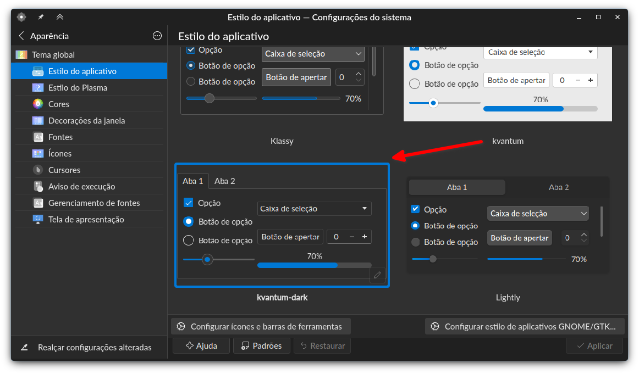
Task: Click the Restaurar button
Action: click(x=322, y=345)
